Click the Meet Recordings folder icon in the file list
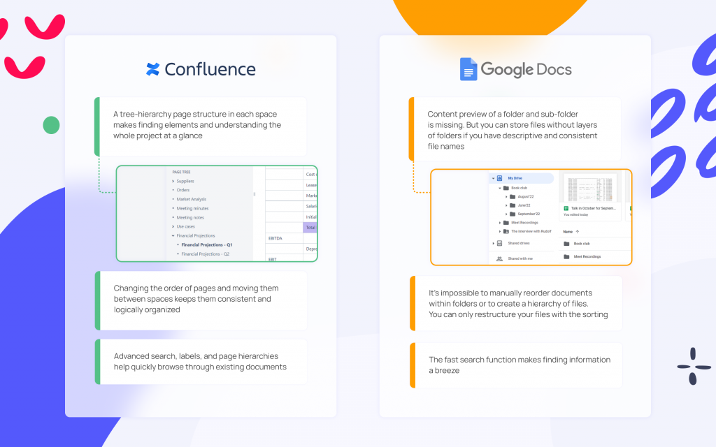The image size is (716, 447). click(x=565, y=256)
